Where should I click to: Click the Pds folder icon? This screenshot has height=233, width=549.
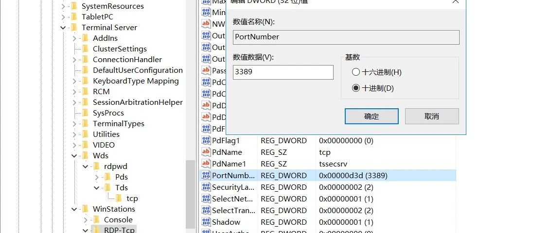[x=107, y=177]
